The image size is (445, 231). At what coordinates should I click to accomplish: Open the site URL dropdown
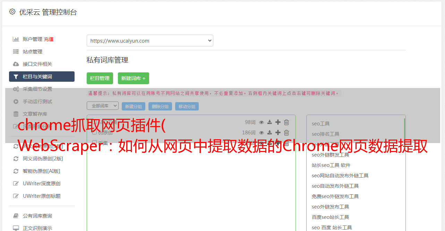point(150,41)
